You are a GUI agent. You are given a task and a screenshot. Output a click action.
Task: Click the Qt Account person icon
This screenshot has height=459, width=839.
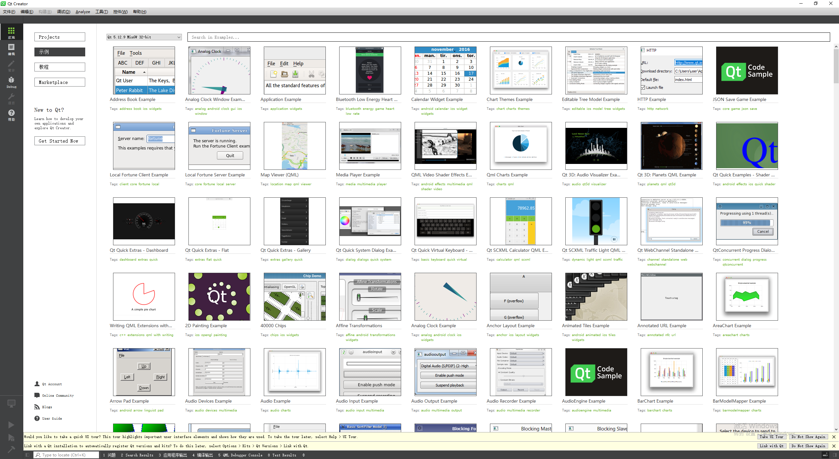(37, 384)
